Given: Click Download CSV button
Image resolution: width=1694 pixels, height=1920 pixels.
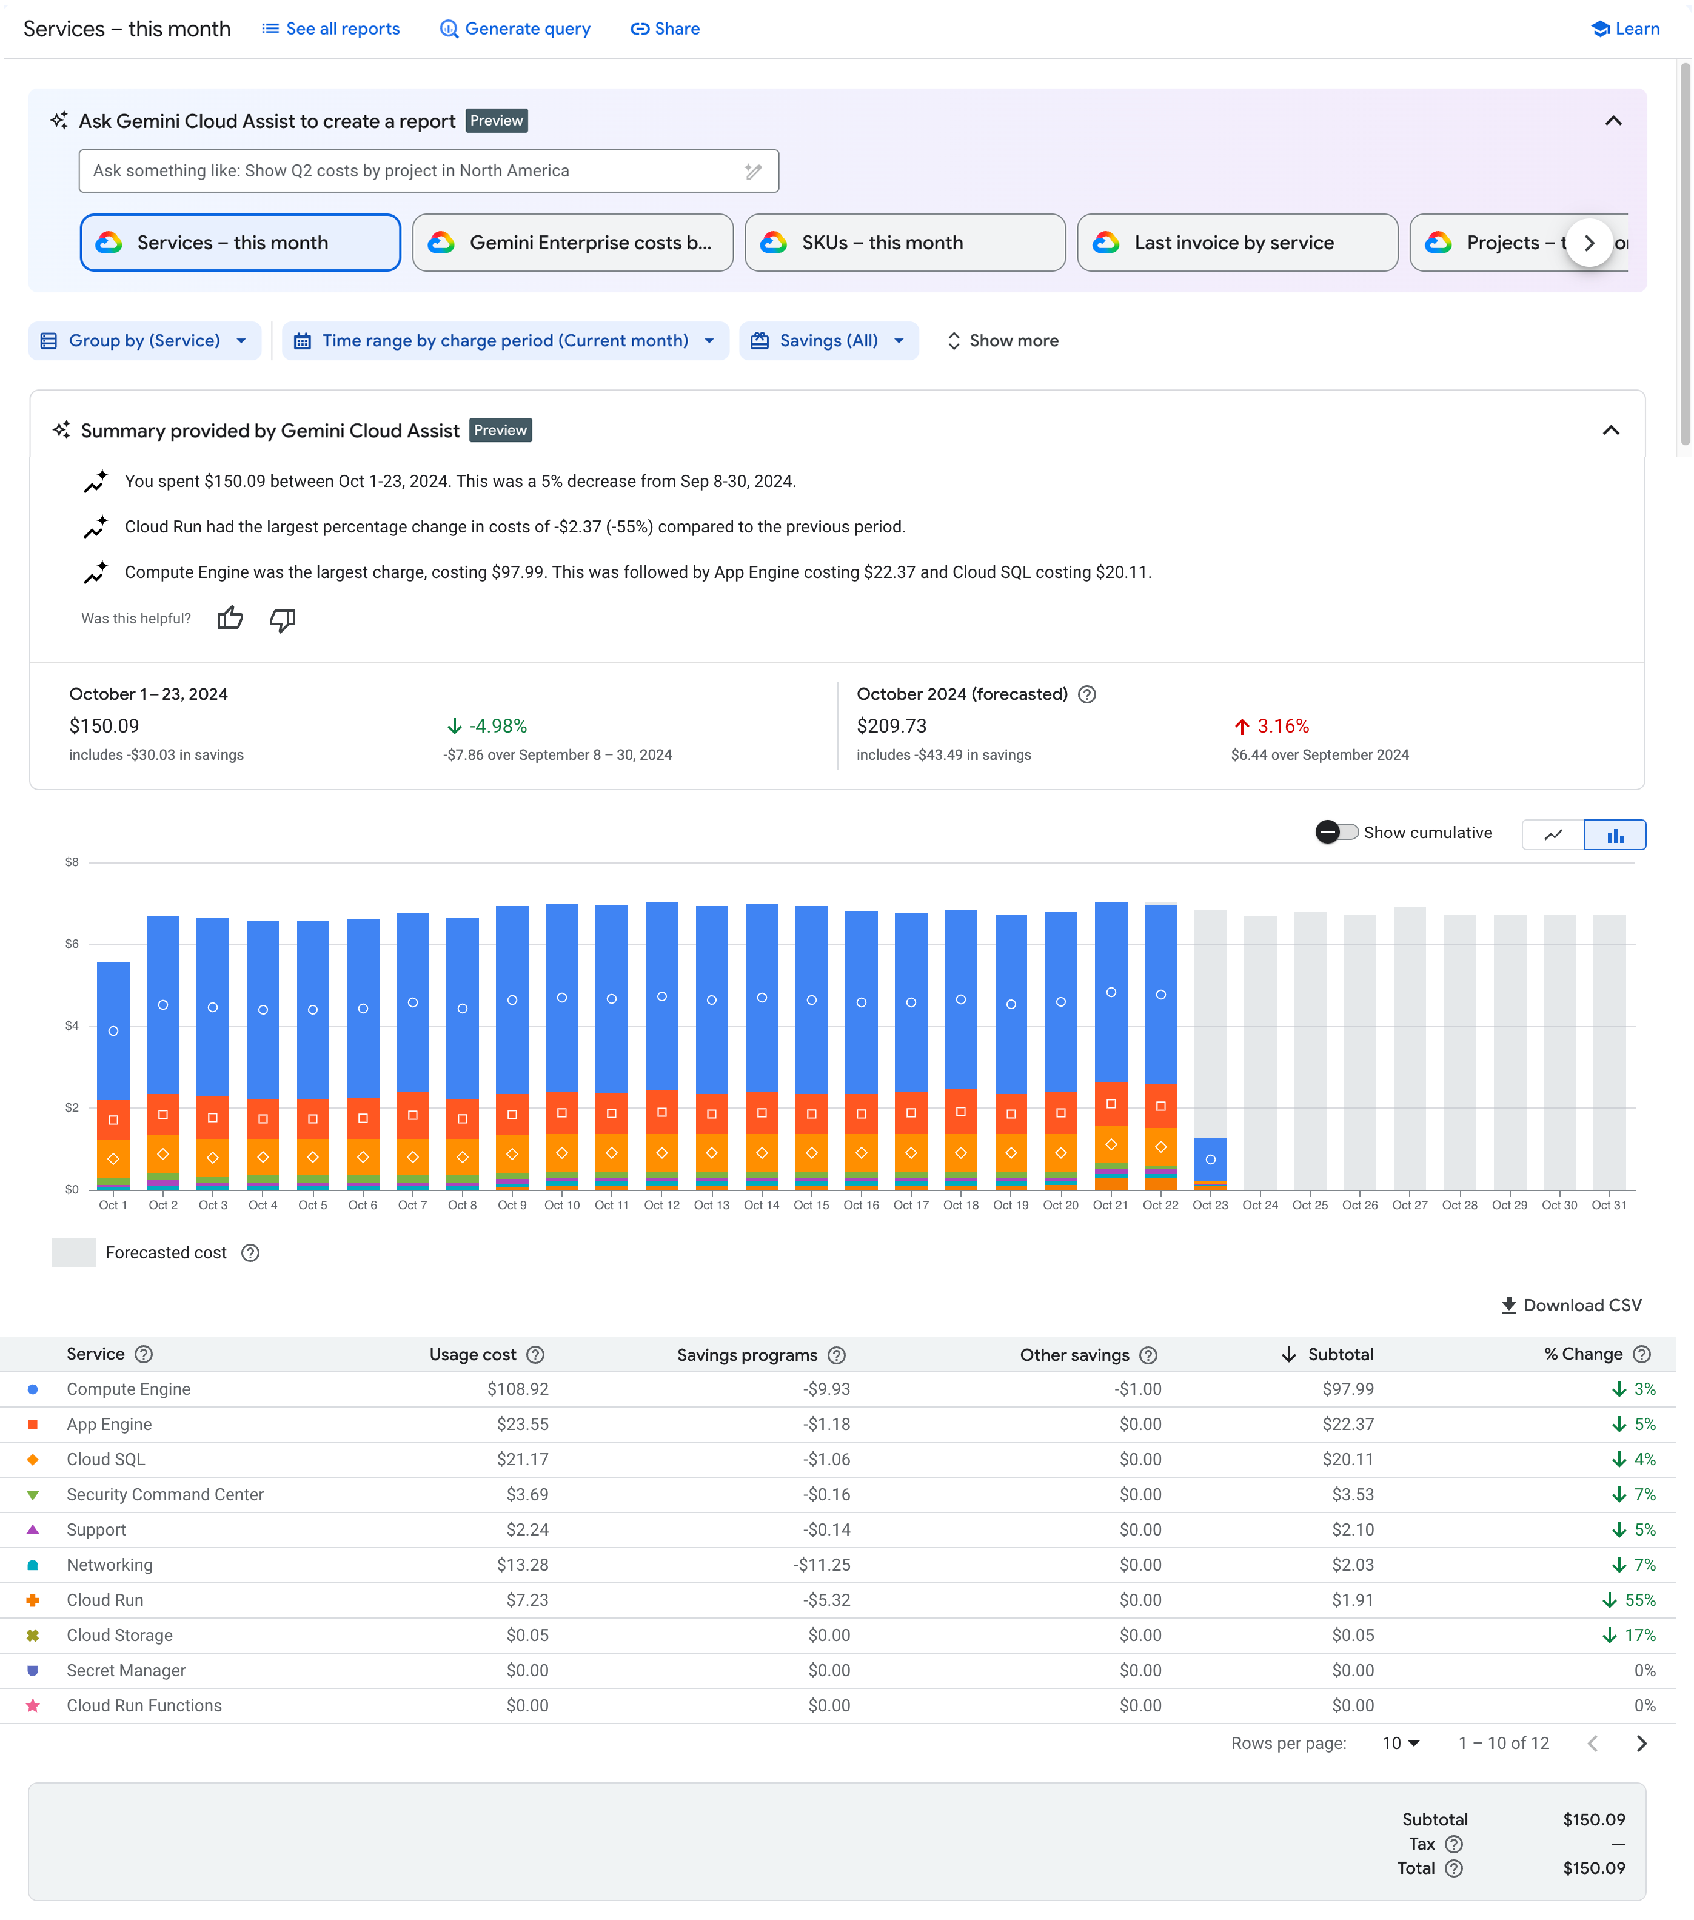Looking at the screenshot, I should coord(1572,1306).
